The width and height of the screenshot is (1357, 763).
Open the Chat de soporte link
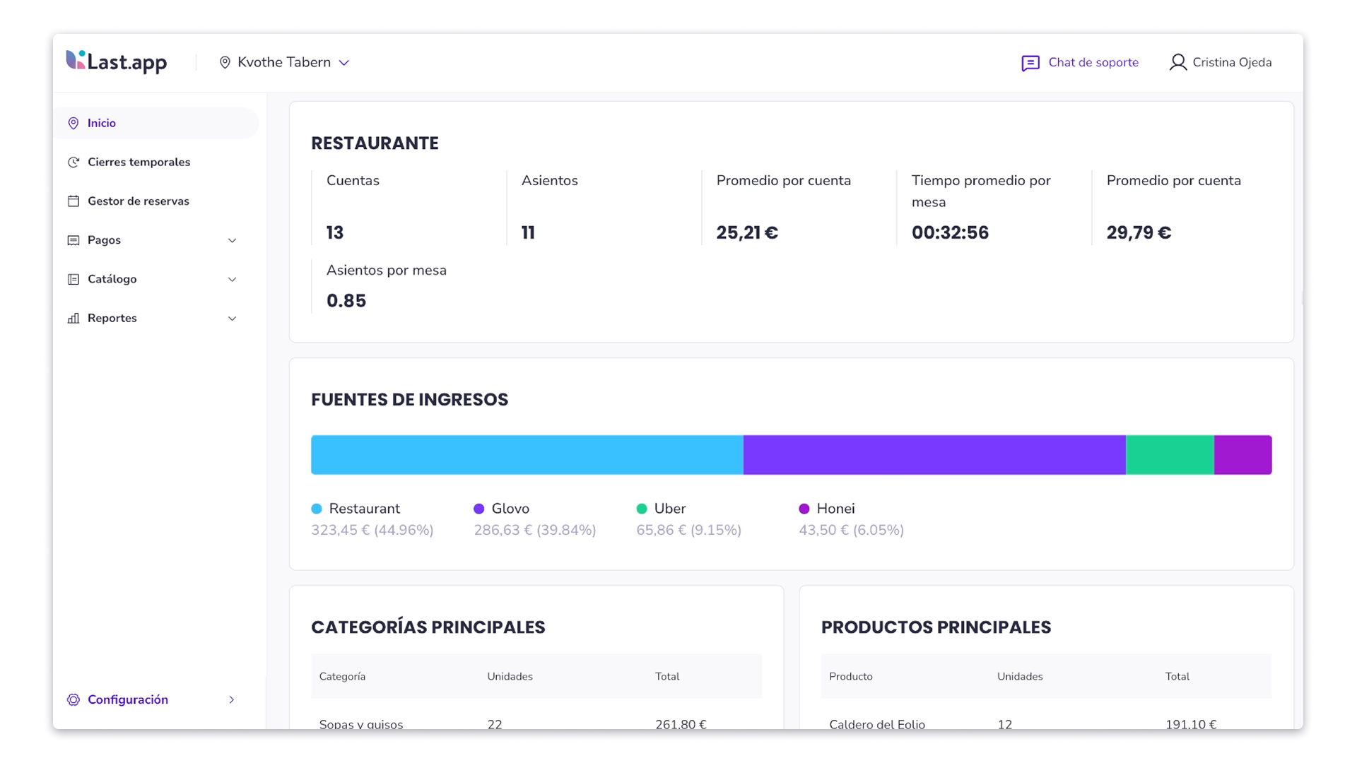[1093, 62]
